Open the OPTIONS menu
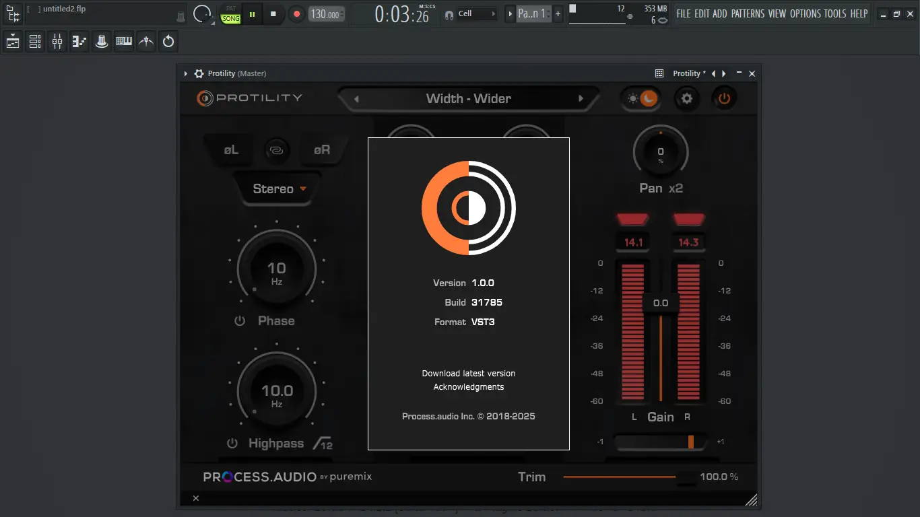920x517 pixels. (x=806, y=13)
